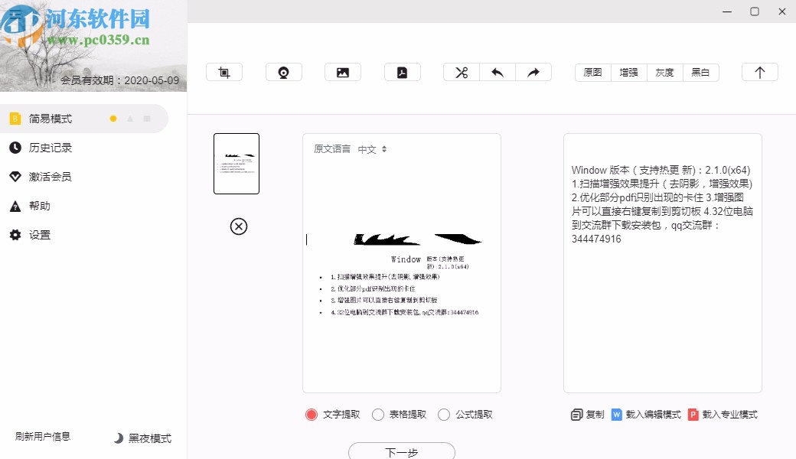Remove the uploaded image thumbnail
The width and height of the screenshot is (796, 459).
point(240,227)
